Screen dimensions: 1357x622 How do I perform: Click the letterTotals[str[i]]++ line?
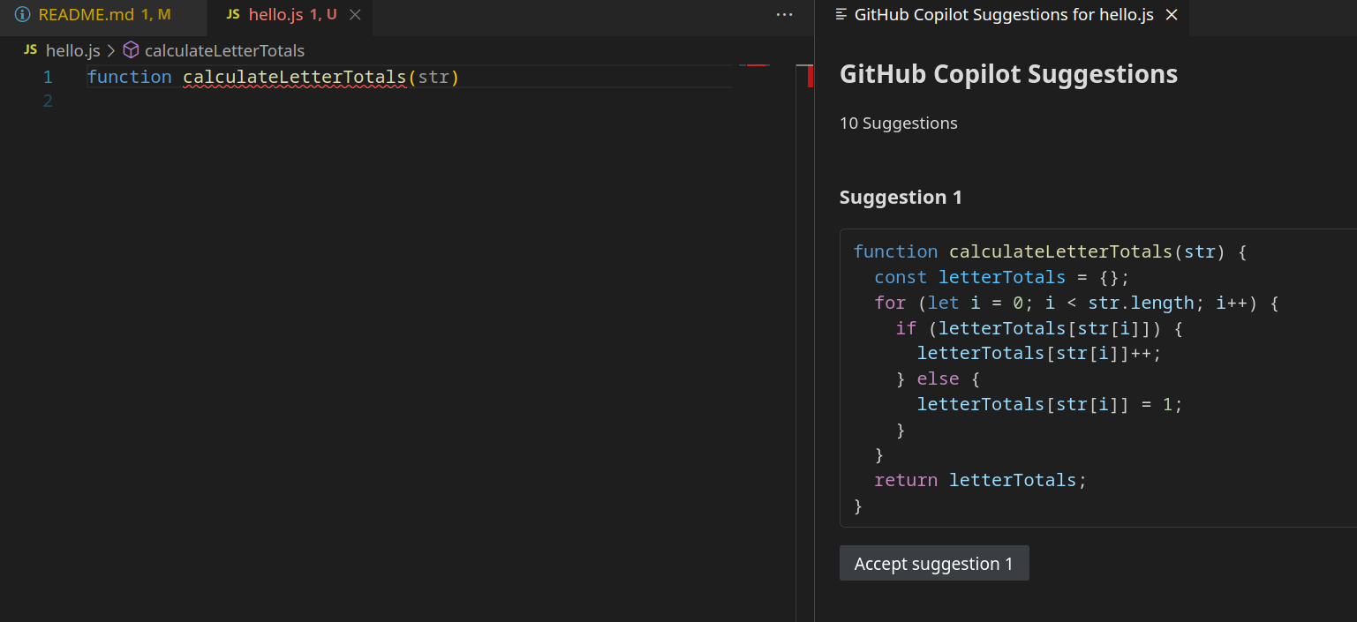click(1039, 353)
